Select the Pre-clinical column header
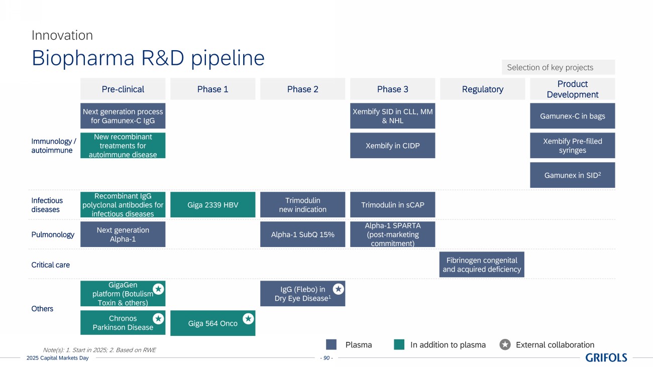The height and width of the screenshot is (367, 653). click(x=123, y=89)
